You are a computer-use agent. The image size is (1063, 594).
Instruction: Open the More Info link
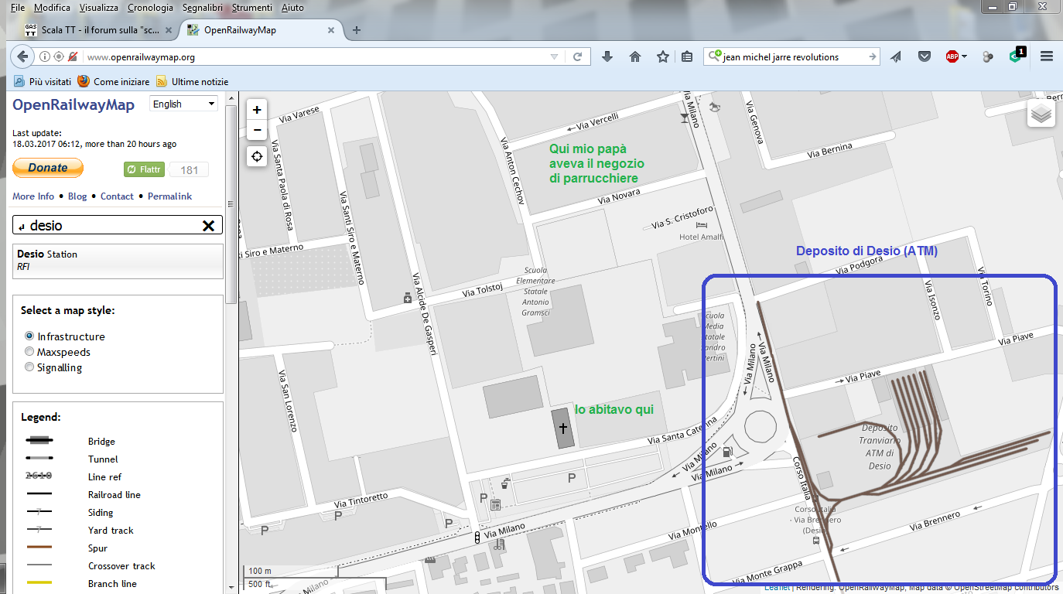point(33,196)
